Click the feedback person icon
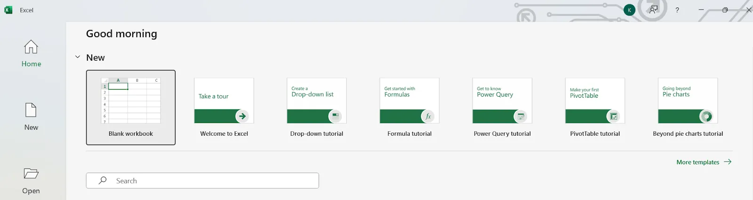Viewport: 753px width, 200px height. 653,10
